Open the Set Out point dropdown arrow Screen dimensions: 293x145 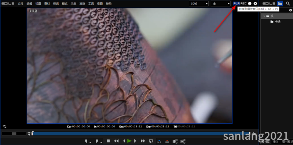[101, 142]
